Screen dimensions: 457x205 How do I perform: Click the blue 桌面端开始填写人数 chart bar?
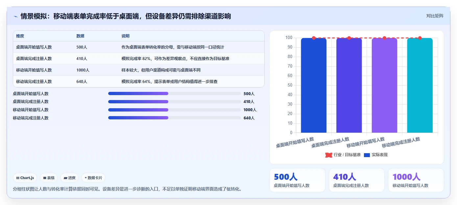(314, 85)
